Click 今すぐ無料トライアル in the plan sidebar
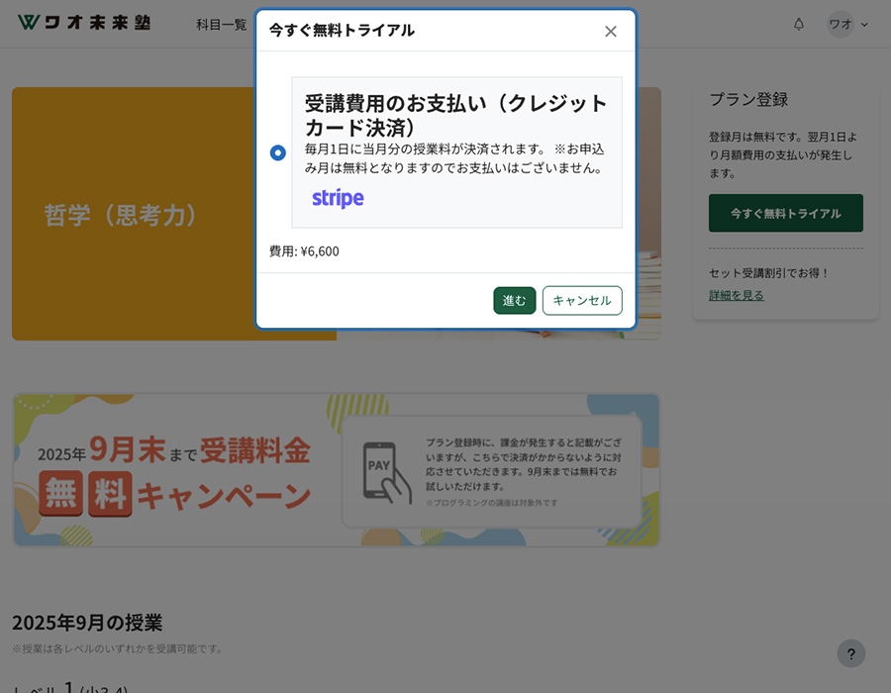 pos(785,213)
